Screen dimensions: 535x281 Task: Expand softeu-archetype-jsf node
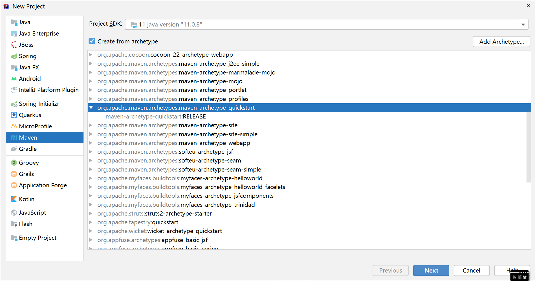tap(91, 152)
